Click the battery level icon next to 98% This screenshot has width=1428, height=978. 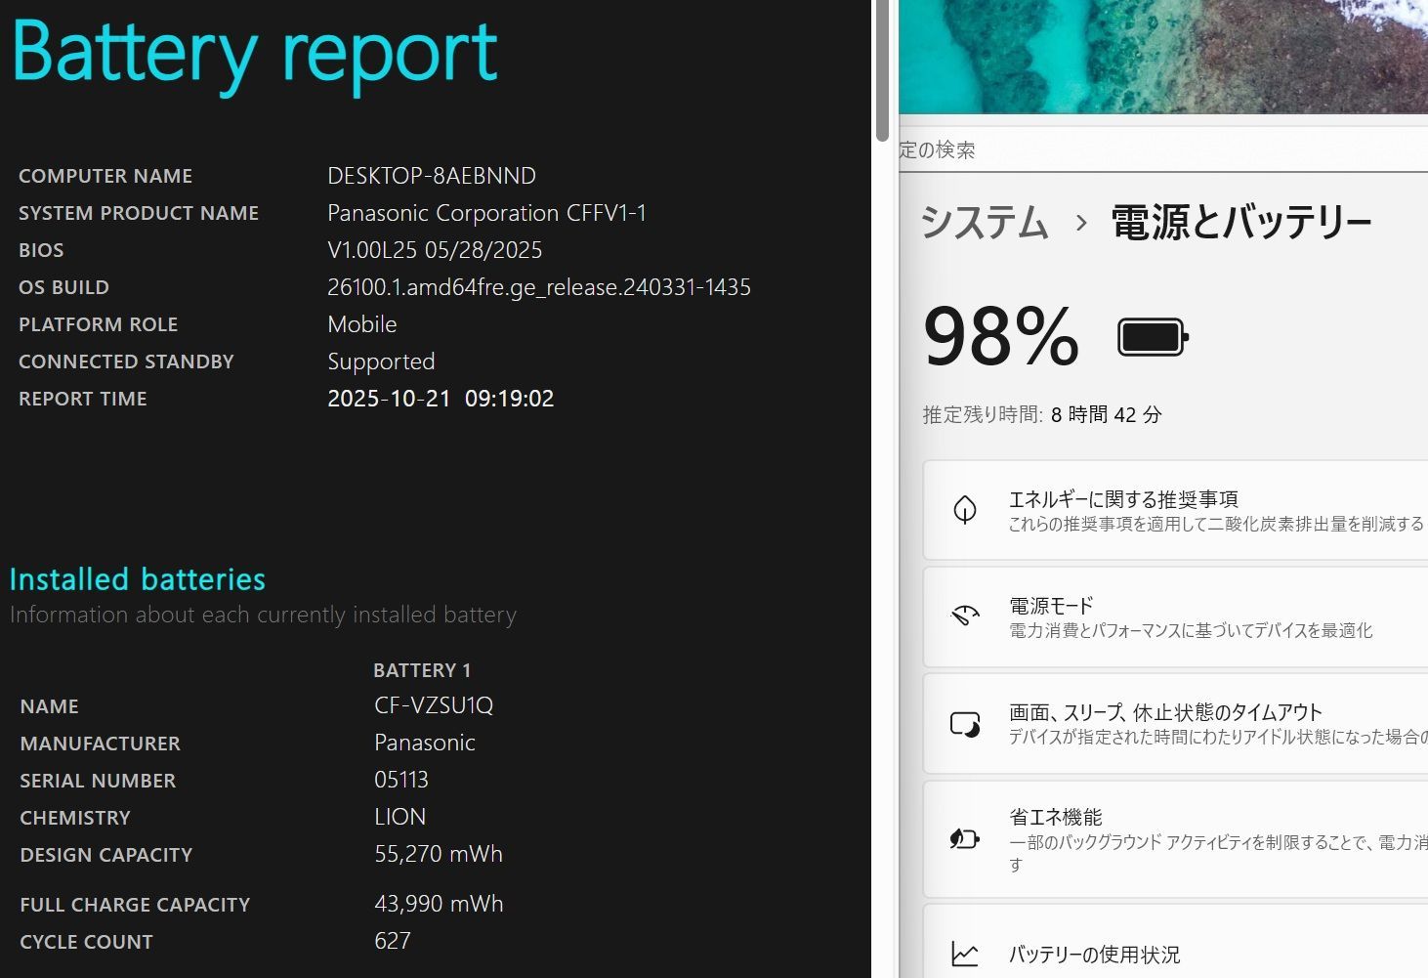point(1153,338)
